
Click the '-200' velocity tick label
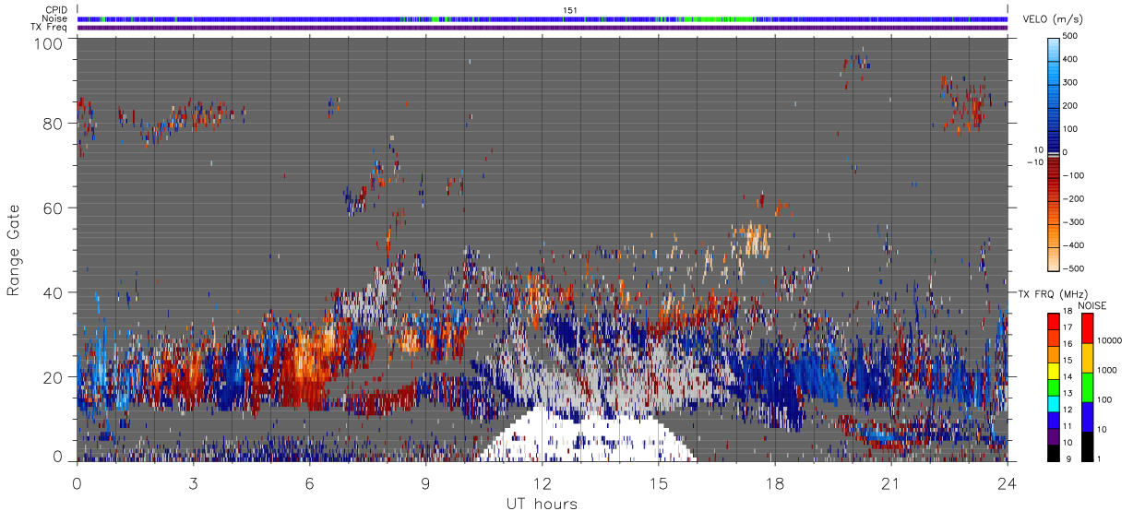point(1074,199)
